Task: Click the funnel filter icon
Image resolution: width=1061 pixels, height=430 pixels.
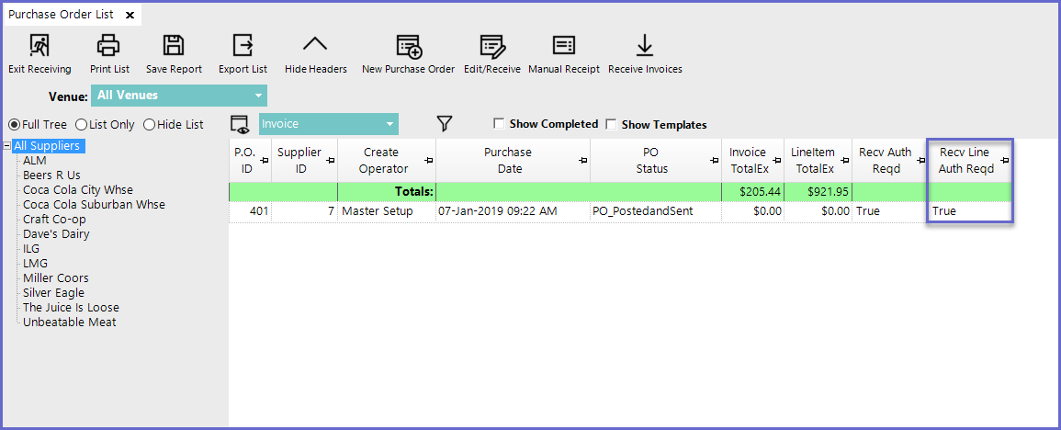Action: click(445, 124)
